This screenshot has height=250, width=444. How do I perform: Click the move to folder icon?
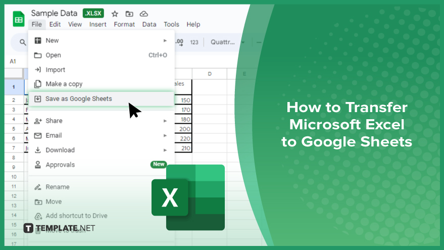click(129, 14)
